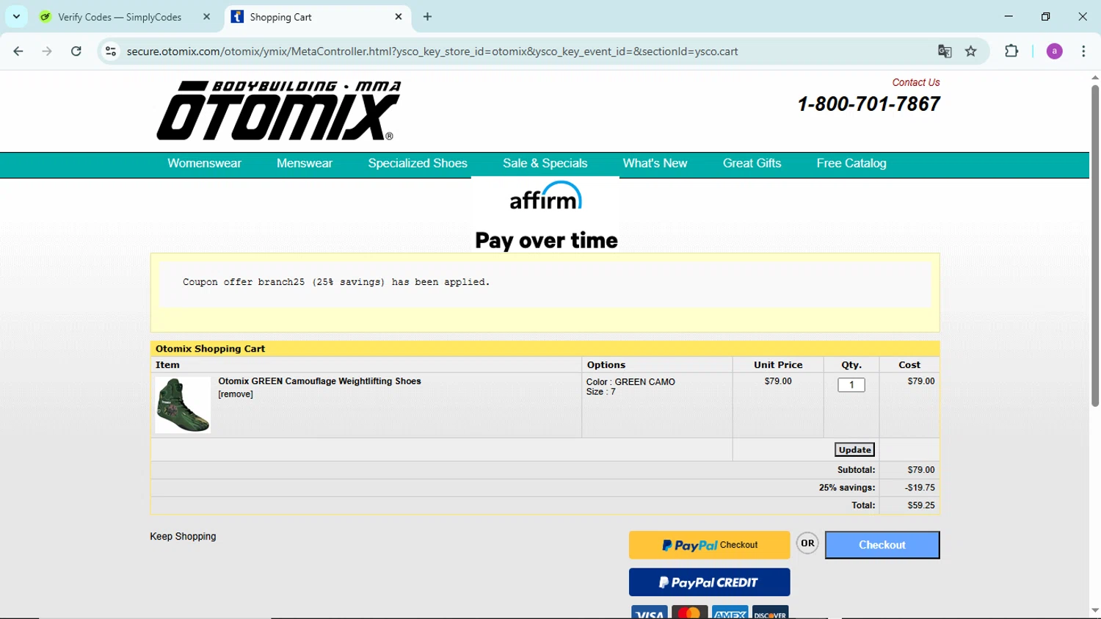Open the What's New menu
The width and height of the screenshot is (1101, 619).
(x=655, y=164)
